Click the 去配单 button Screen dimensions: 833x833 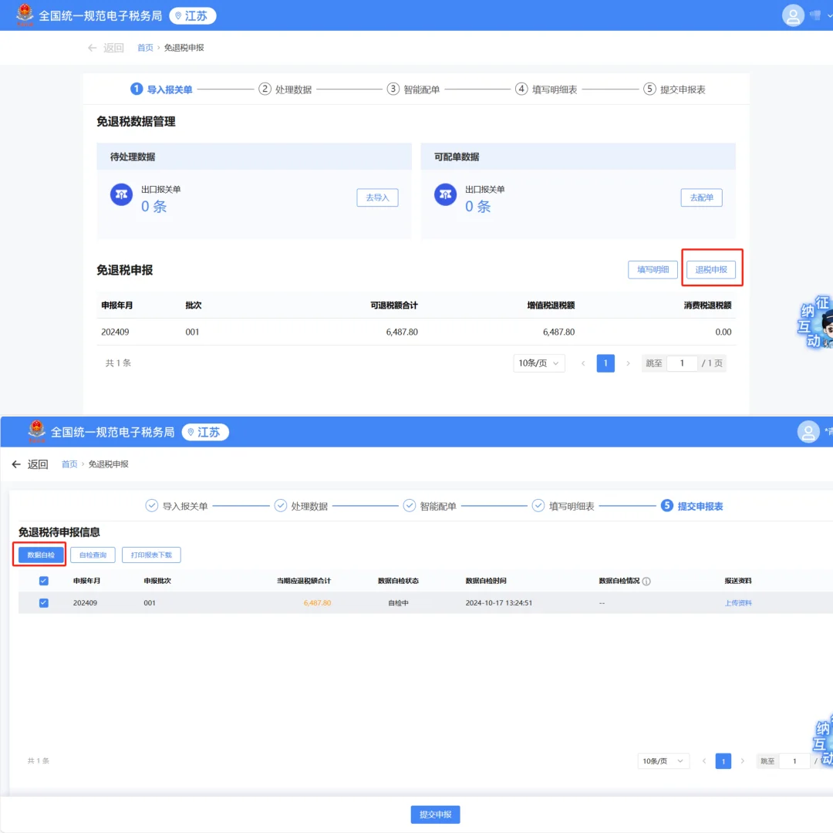click(701, 197)
